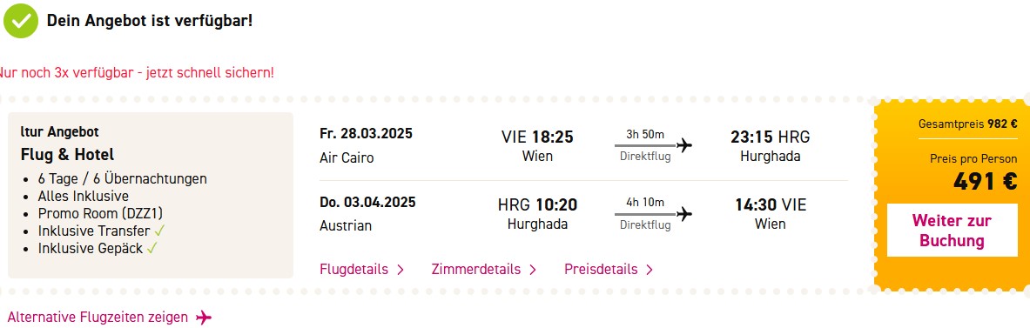
Task: Select the Do. 03.04.2025 return date
Action: 367,202
